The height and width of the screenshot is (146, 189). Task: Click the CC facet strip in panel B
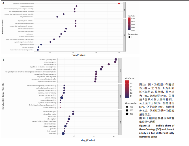(120, 122)
